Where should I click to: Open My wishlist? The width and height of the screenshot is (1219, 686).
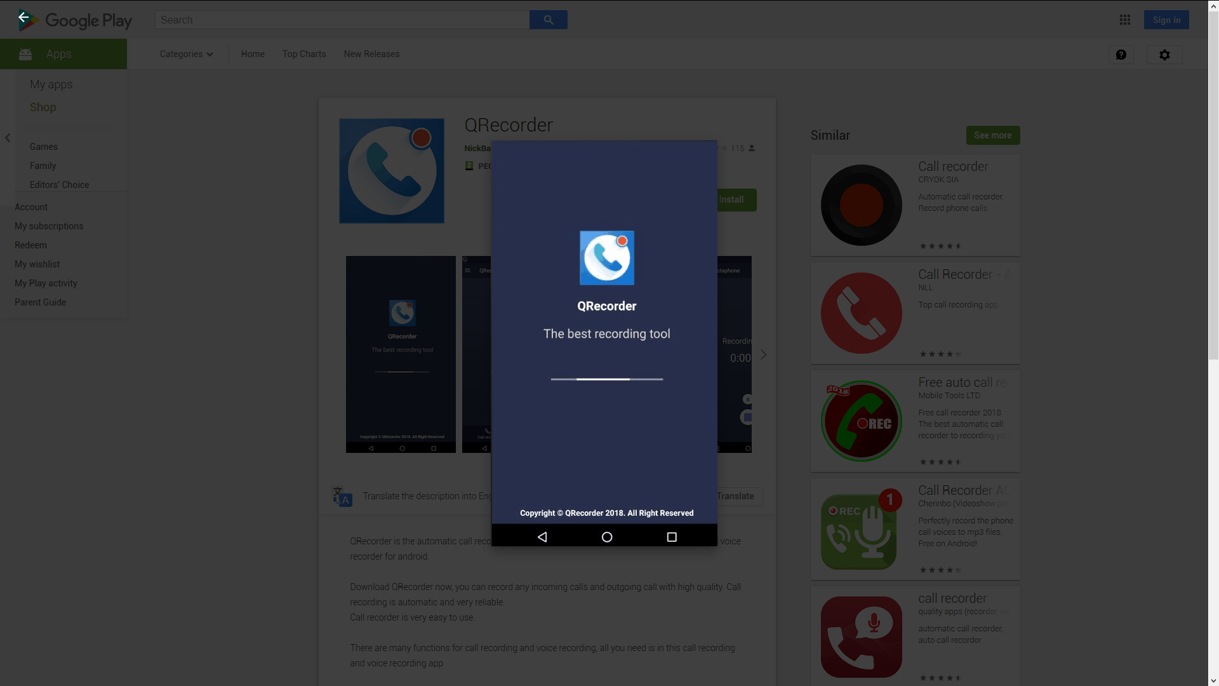37,264
